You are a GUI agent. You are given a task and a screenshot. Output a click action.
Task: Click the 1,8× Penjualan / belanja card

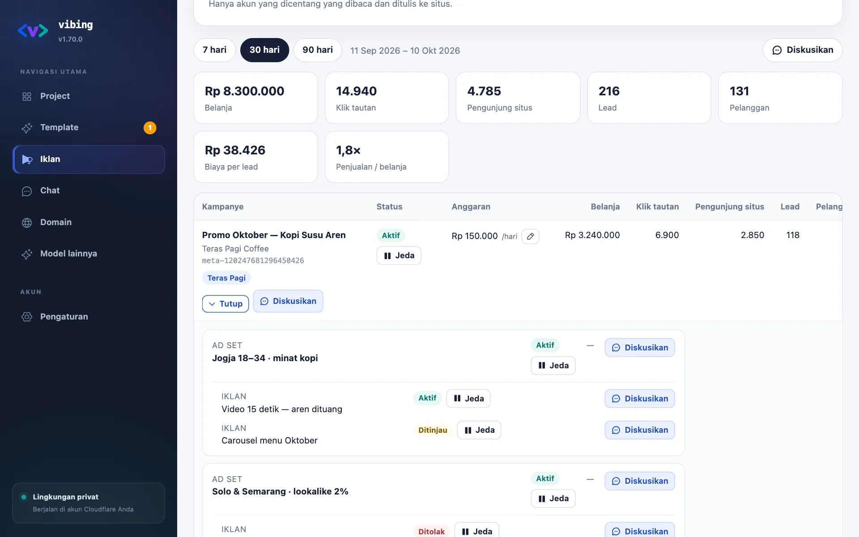pyautogui.click(x=387, y=157)
